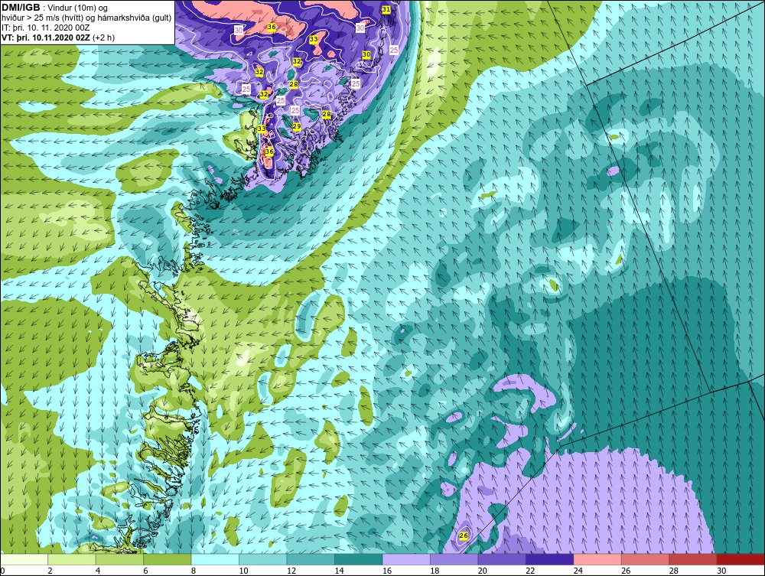Click the yellow 30 gust label
Viewport: 765px width, 576px height.
pyautogui.click(x=366, y=54)
